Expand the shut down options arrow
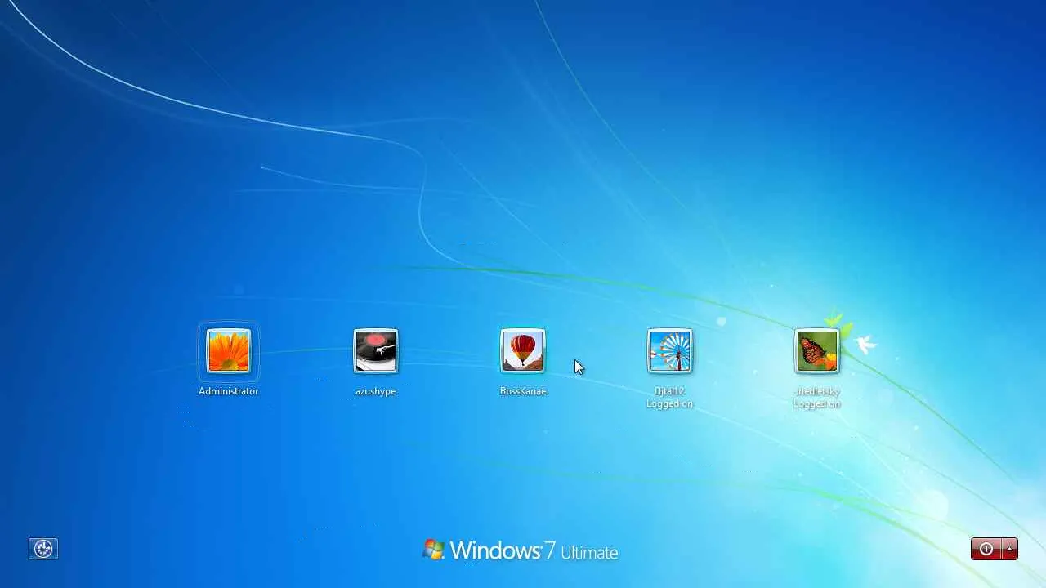 click(1010, 549)
